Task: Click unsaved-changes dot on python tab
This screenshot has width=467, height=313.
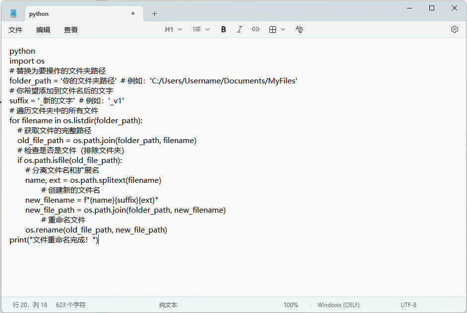Action: point(133,13)
